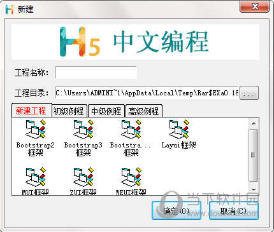Select the MUI框架 template icon

[36, 177]
